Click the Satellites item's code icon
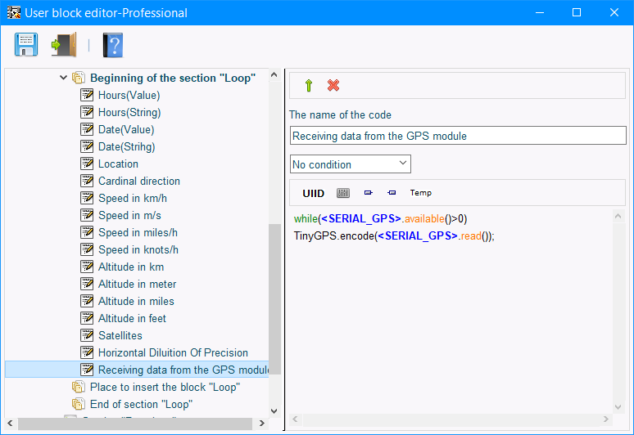Screen dimensions: 634x435 (x=87, y=335)
